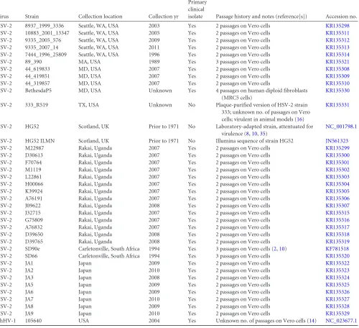Open accession link KR135331

coord(337,105)
